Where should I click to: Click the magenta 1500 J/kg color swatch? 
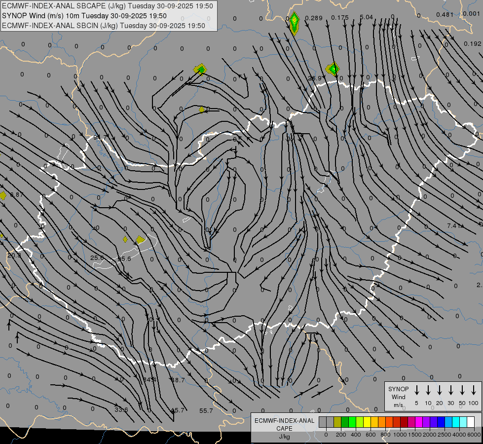click(419, 422)
